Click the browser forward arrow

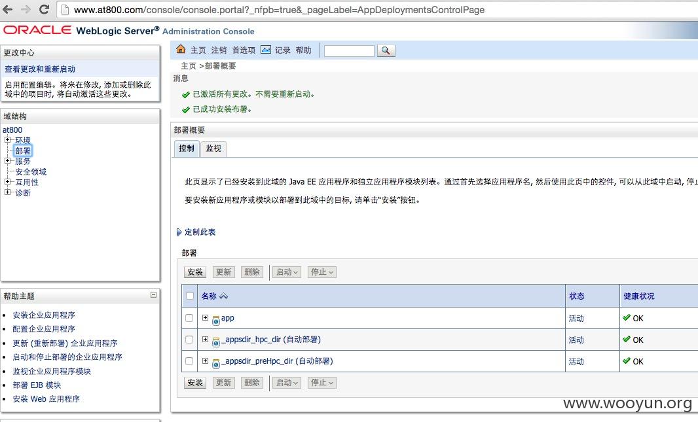click(26, 9)
